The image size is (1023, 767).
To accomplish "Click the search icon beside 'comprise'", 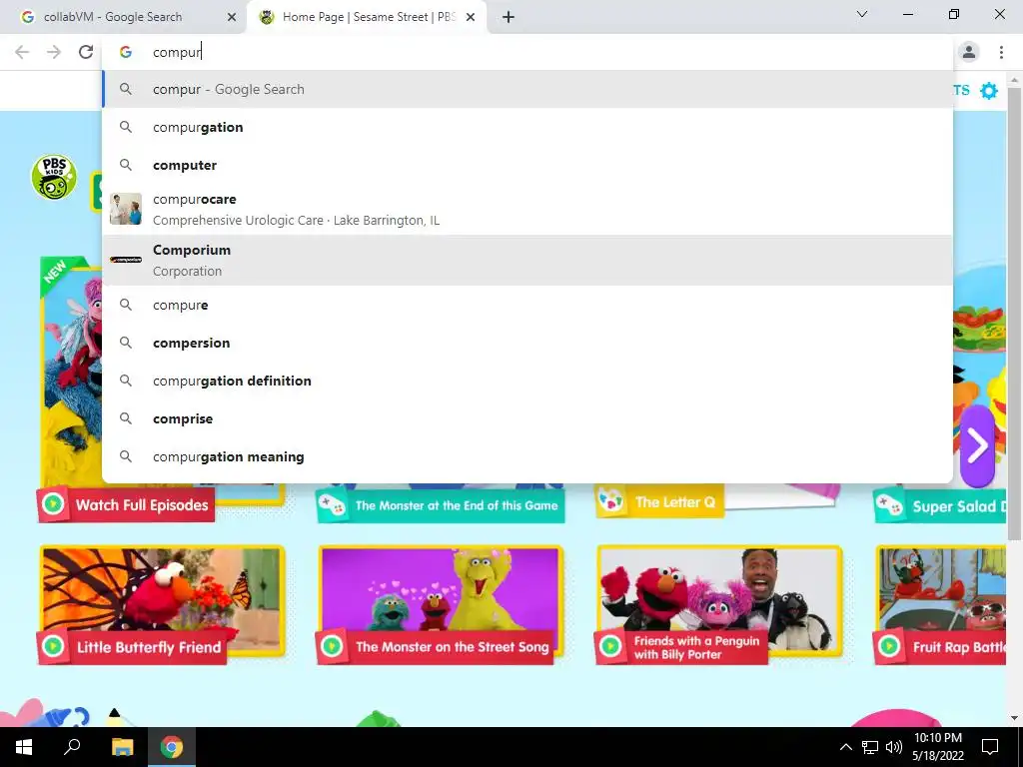I will coord(126,418).
